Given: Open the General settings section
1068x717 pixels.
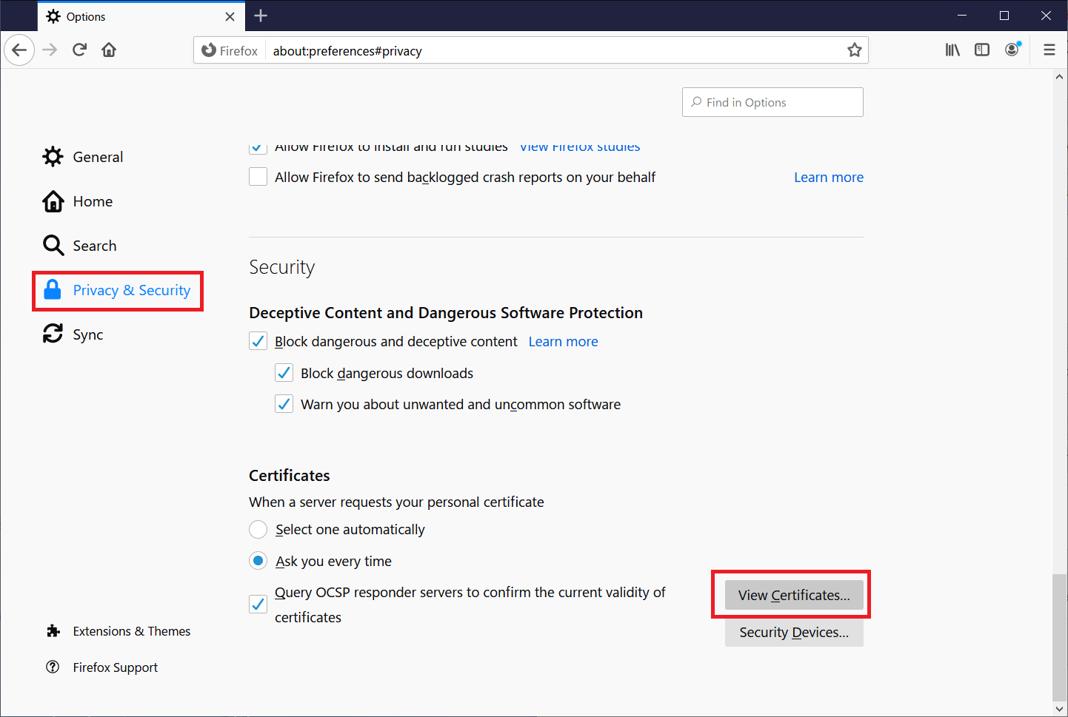Looking at the screenshot, I should pos(97,156).
